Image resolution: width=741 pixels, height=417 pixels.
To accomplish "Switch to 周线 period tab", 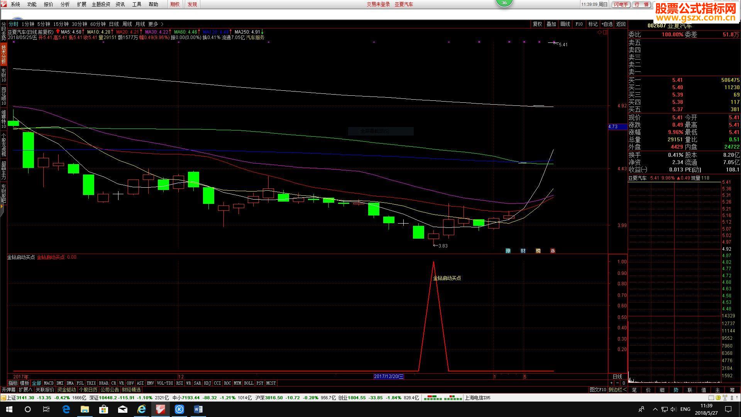I will [127, 24].
